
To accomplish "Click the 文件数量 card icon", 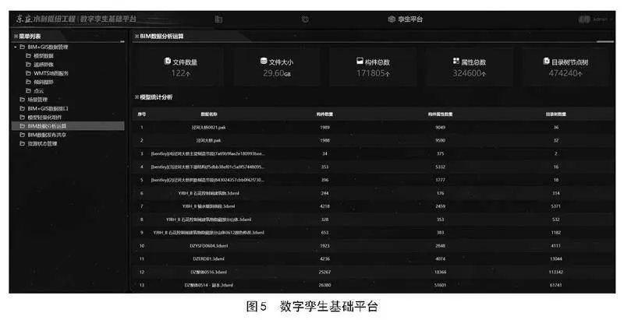I will 168,62.
